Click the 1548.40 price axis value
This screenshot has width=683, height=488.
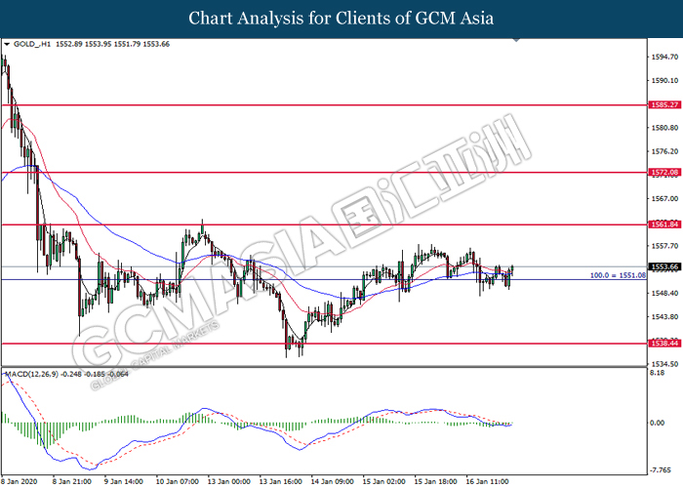[664, 293]
